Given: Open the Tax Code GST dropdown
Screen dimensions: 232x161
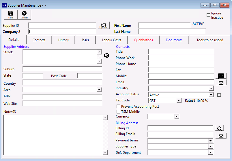Looking at the screenshot, I should click(179, 101).
